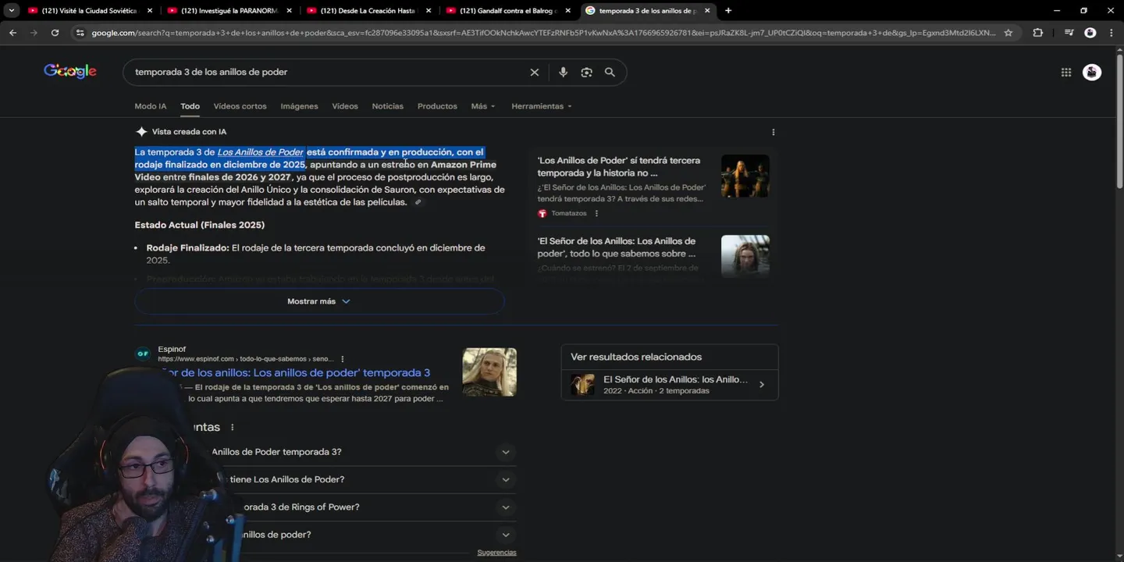
Task: Open related result chevron for El Señor de los Anillos
Action: [762, 385]
